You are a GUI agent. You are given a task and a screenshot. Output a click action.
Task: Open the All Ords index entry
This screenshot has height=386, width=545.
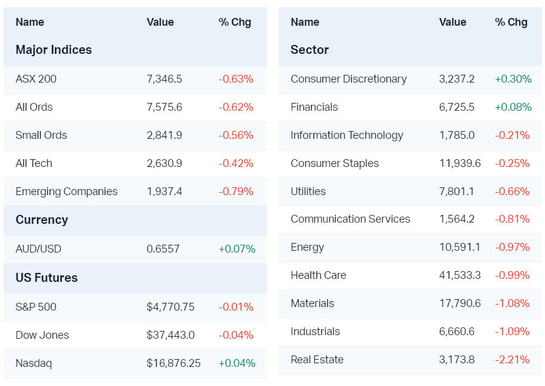tap(34, 107)
